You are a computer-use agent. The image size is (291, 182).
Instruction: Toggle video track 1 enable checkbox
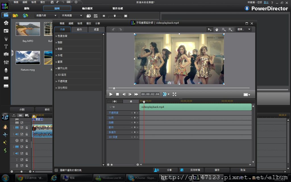coord(22,128)
